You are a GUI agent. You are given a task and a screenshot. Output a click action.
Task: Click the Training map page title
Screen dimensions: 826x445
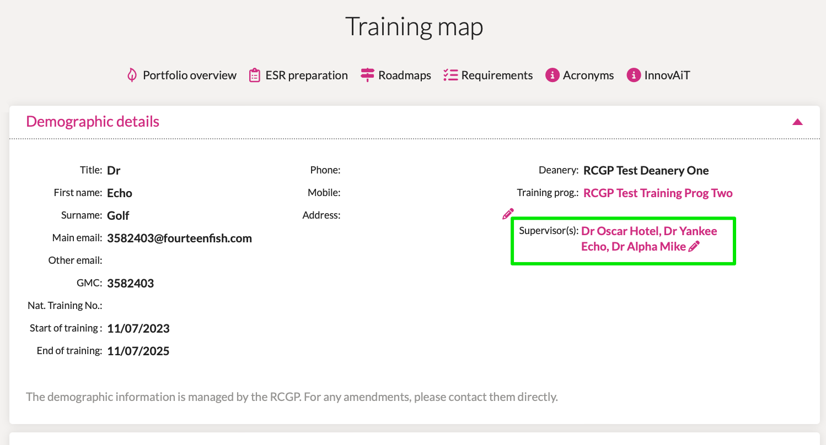pyautogui.click(x=414, y=27)
